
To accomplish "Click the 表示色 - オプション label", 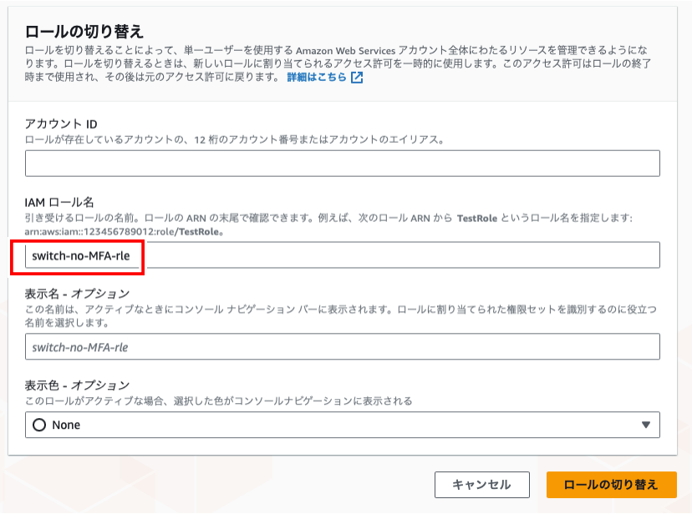I will pyautogui.click(x=77, y=385).
